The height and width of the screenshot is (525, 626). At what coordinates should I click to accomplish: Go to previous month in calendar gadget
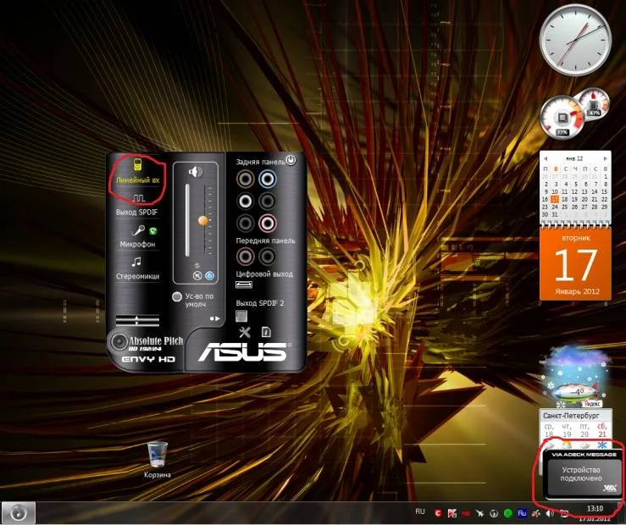tap(546, 158)
